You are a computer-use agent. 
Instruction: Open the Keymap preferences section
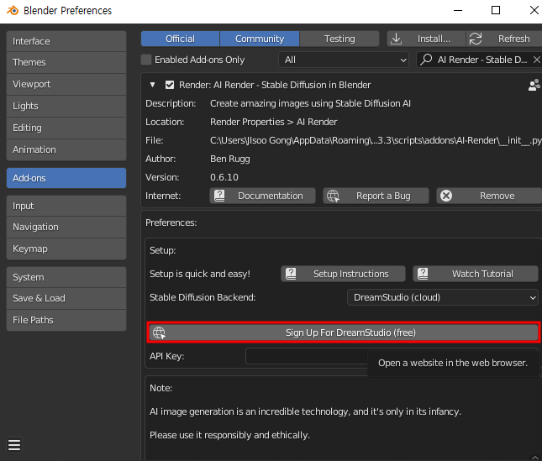(x=66, y=249)
